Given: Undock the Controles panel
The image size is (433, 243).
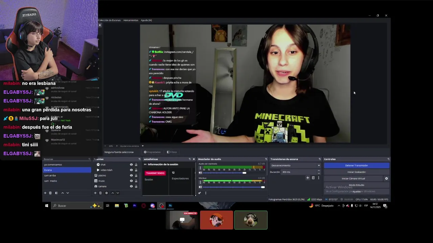Looking at the screenshot, I should (388, 159).
